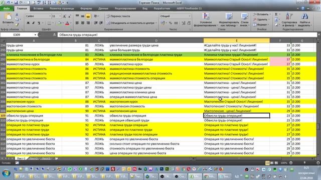Open the Файл tab
This screenshot has width=321, height=180.
click(x=7, y=8)
